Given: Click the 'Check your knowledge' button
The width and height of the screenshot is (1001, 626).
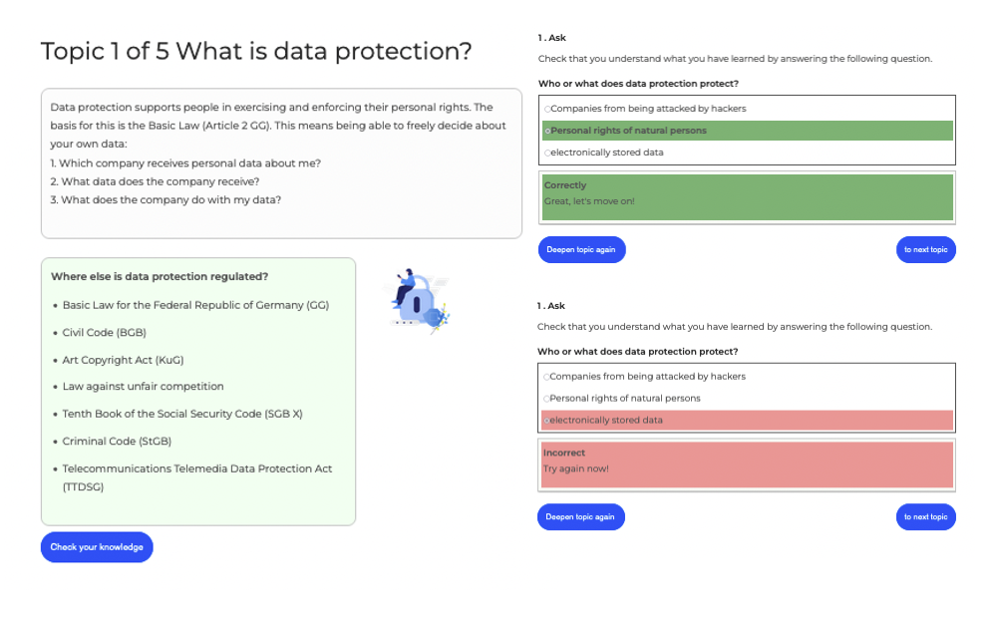Looking at the screenshot, I should [x=97, y=547].
